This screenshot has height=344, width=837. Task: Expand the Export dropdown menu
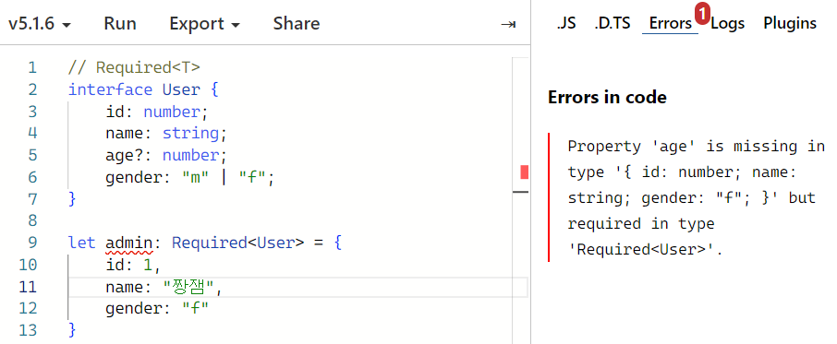204,24
